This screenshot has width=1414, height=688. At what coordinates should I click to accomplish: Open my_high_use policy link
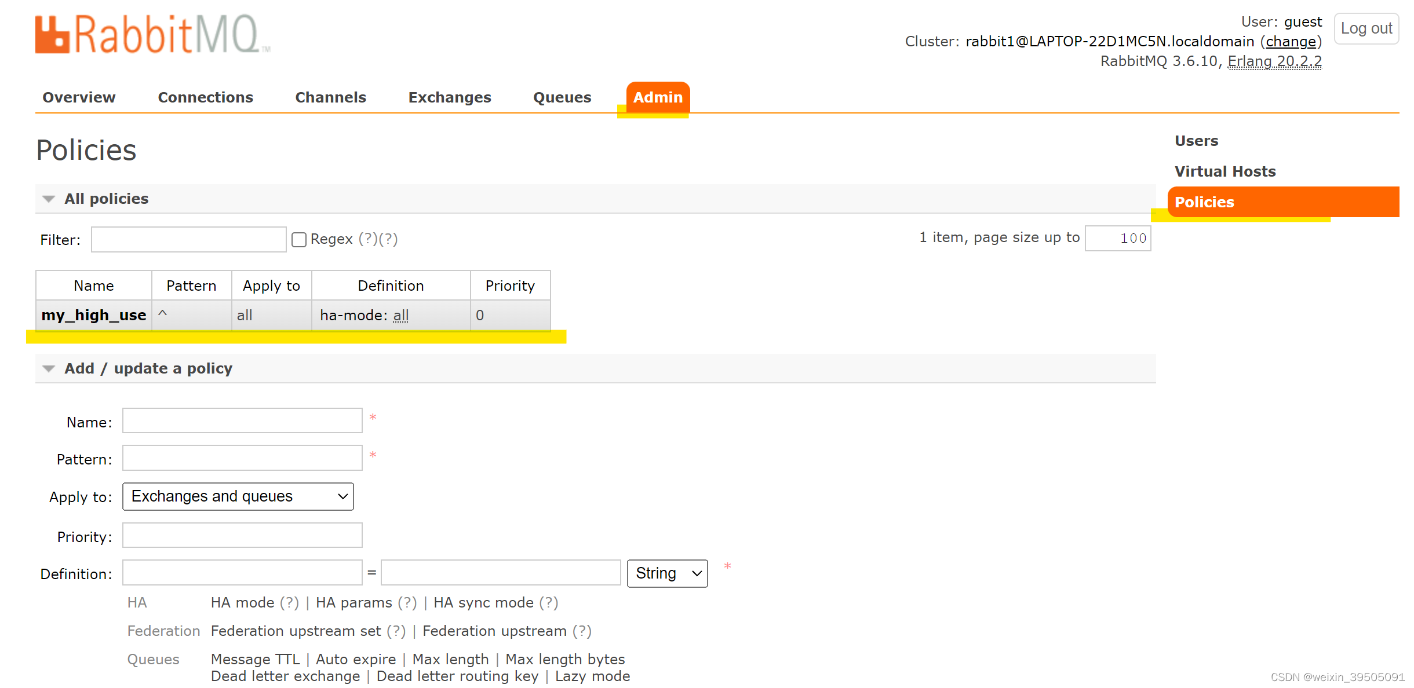tap(94, 316)
